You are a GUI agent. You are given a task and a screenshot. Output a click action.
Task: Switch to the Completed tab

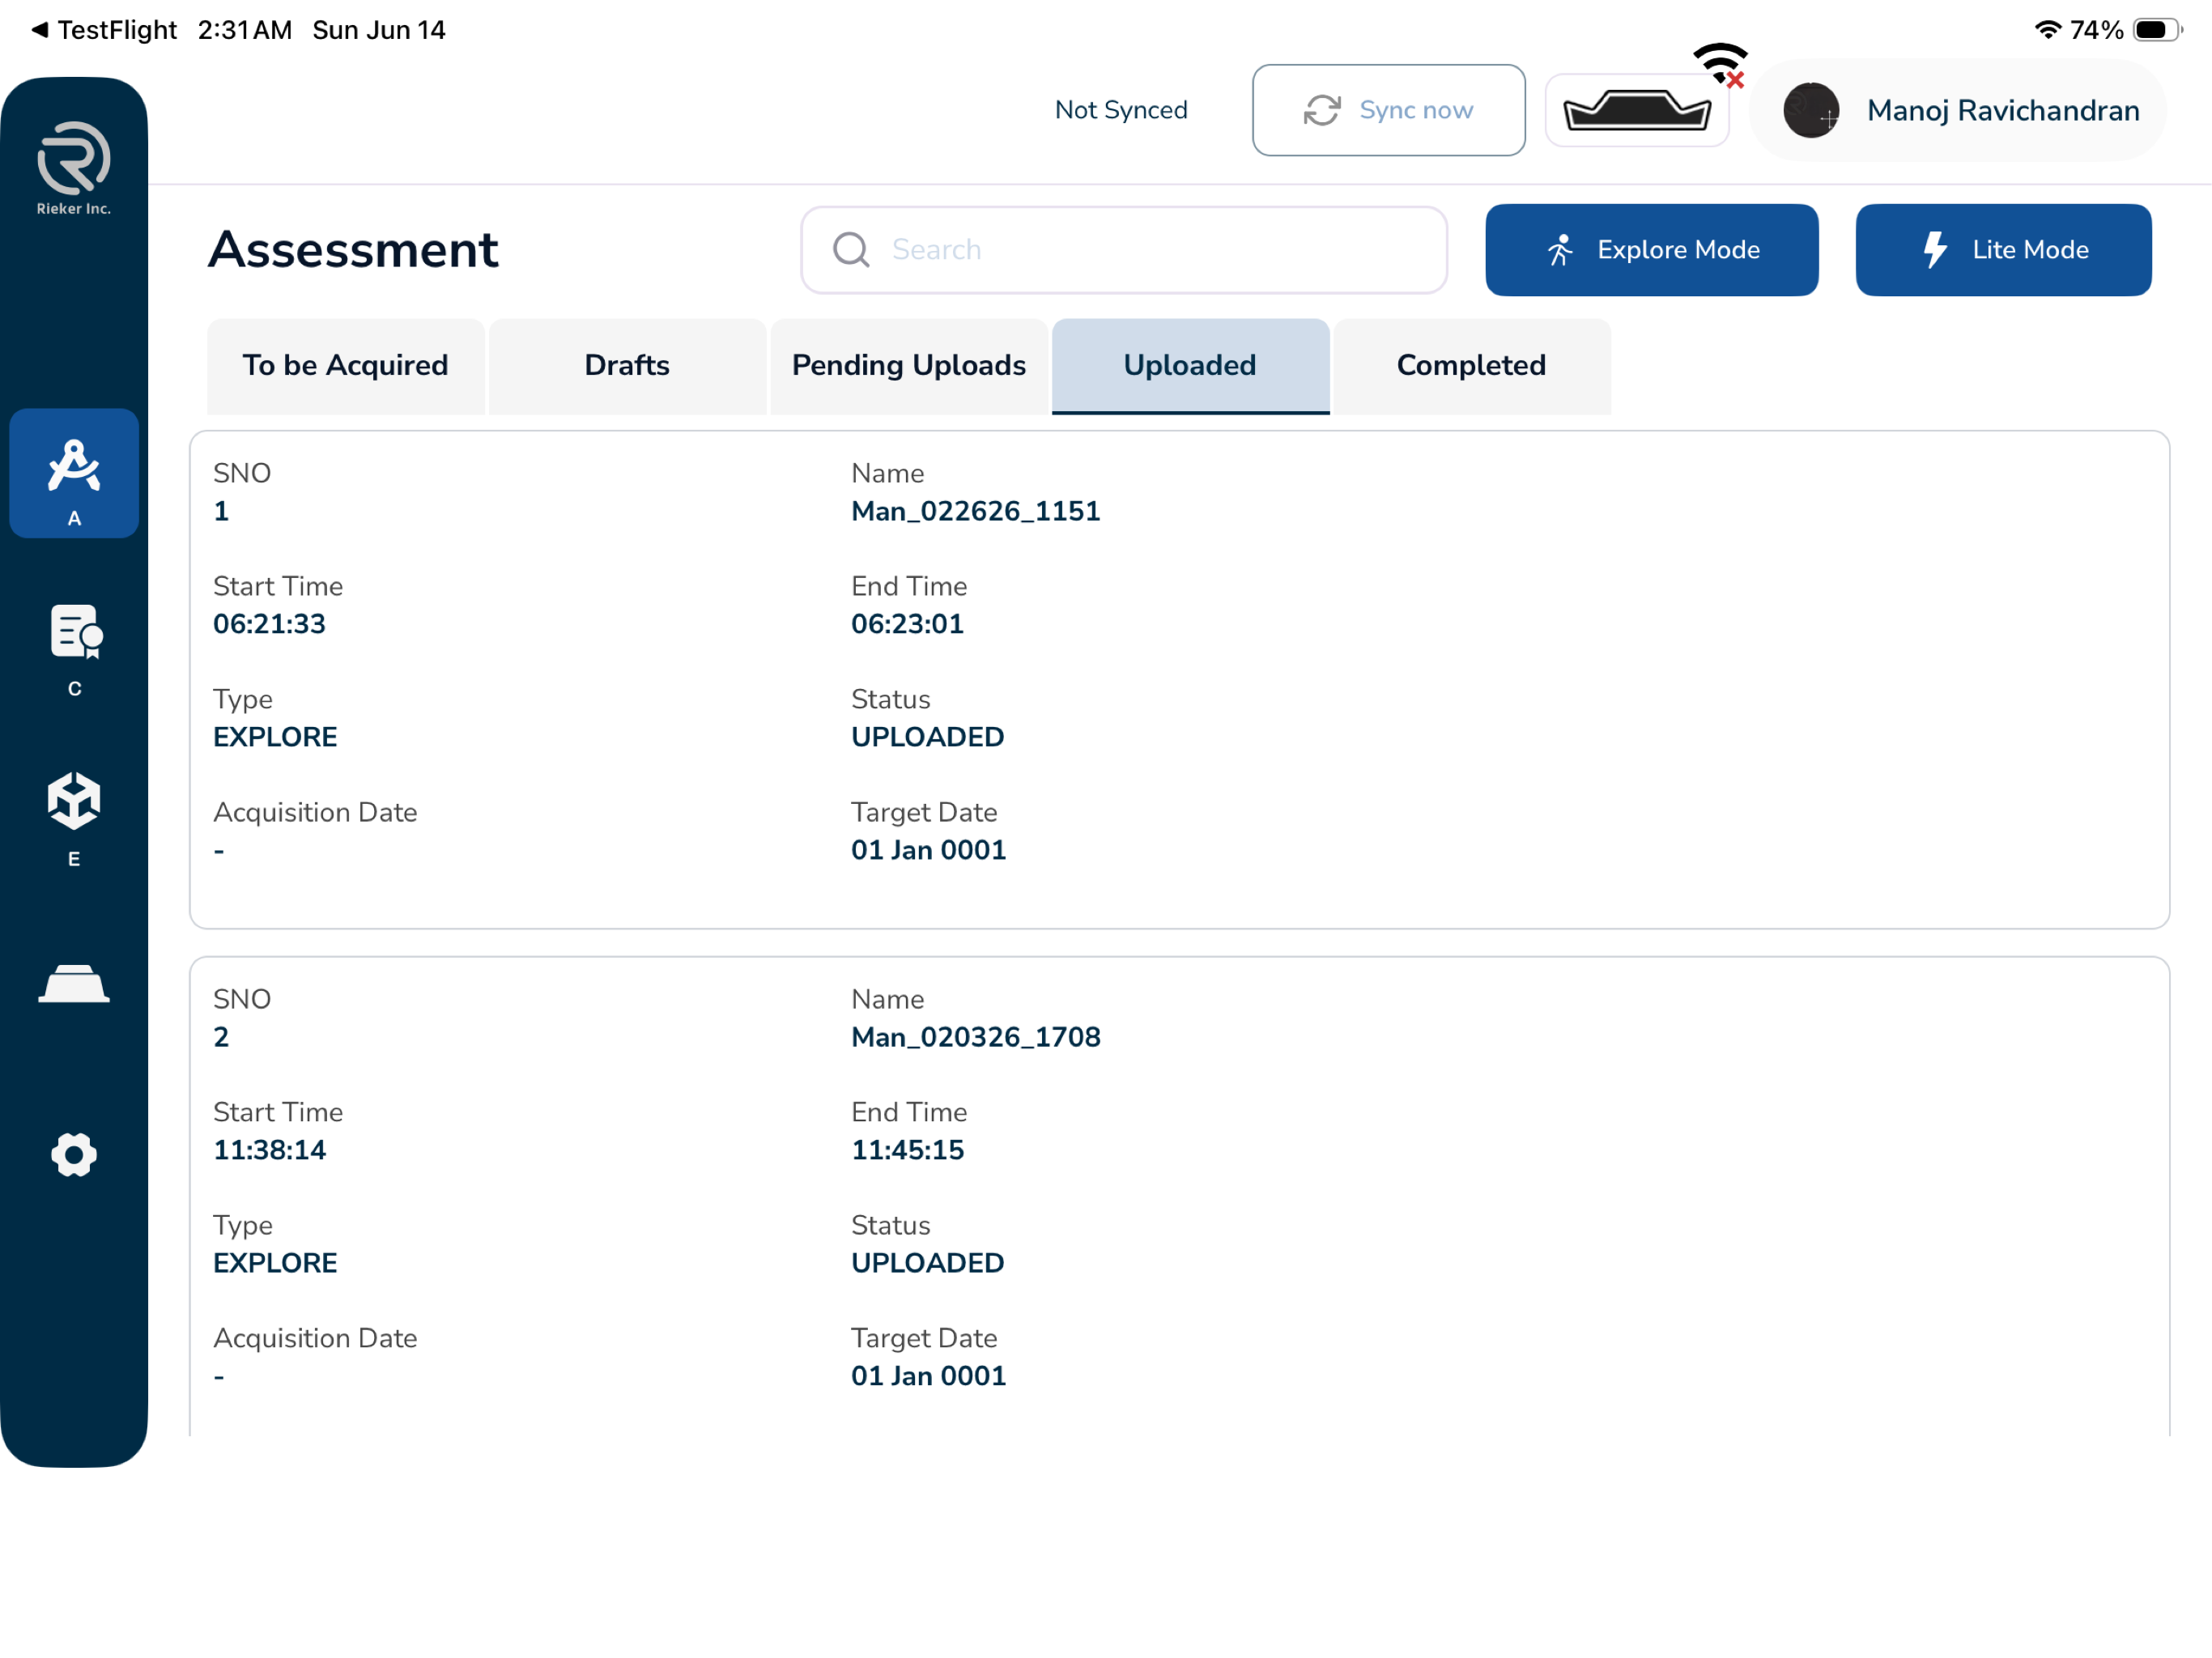[x=1472, y=365]
